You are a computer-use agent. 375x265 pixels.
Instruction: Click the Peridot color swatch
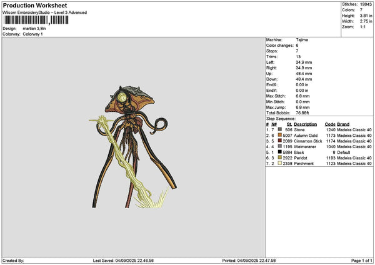[279, 157]
